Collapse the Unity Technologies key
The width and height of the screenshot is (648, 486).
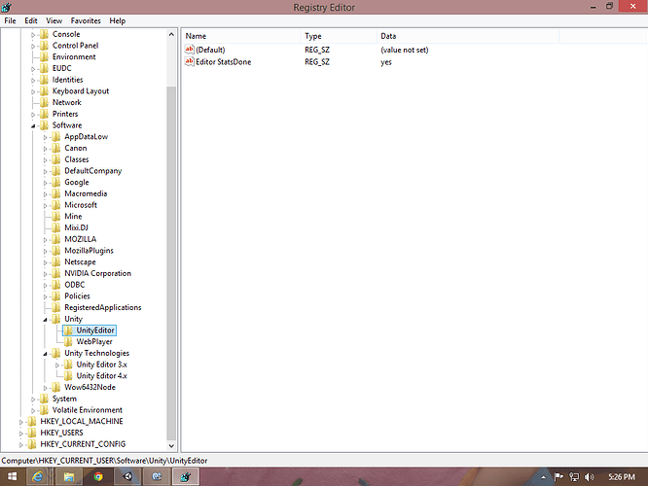pos(45,354)
